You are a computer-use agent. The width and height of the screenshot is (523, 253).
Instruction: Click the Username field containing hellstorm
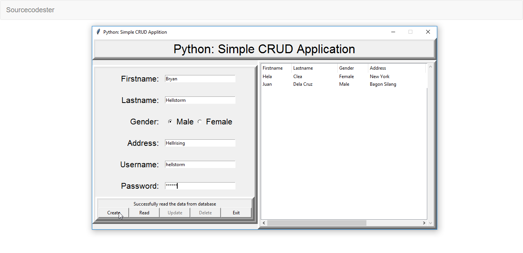[200, 164]
